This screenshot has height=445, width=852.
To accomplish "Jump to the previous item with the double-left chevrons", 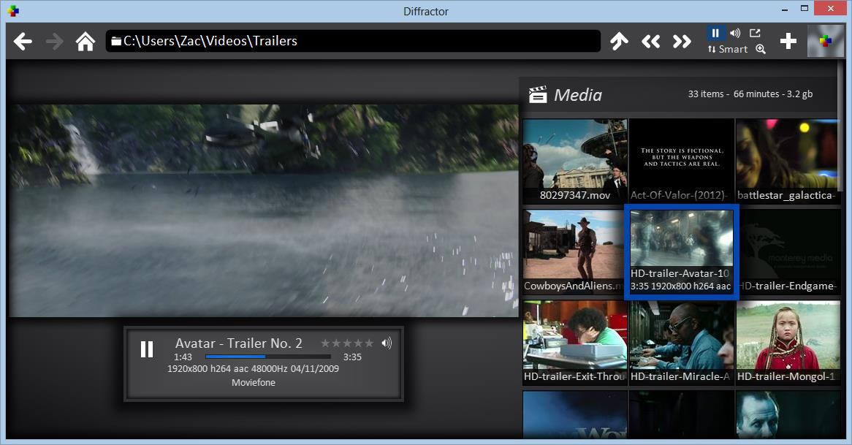I will [x=650, y=41].
